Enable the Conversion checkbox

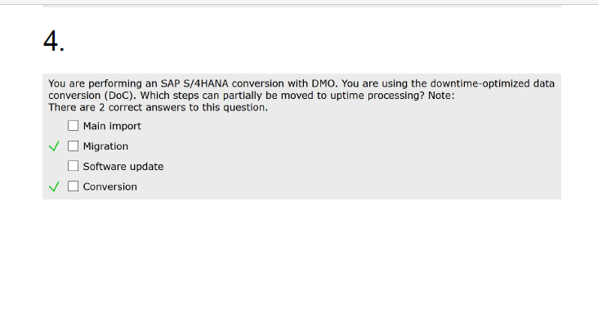tap(74, 186)
